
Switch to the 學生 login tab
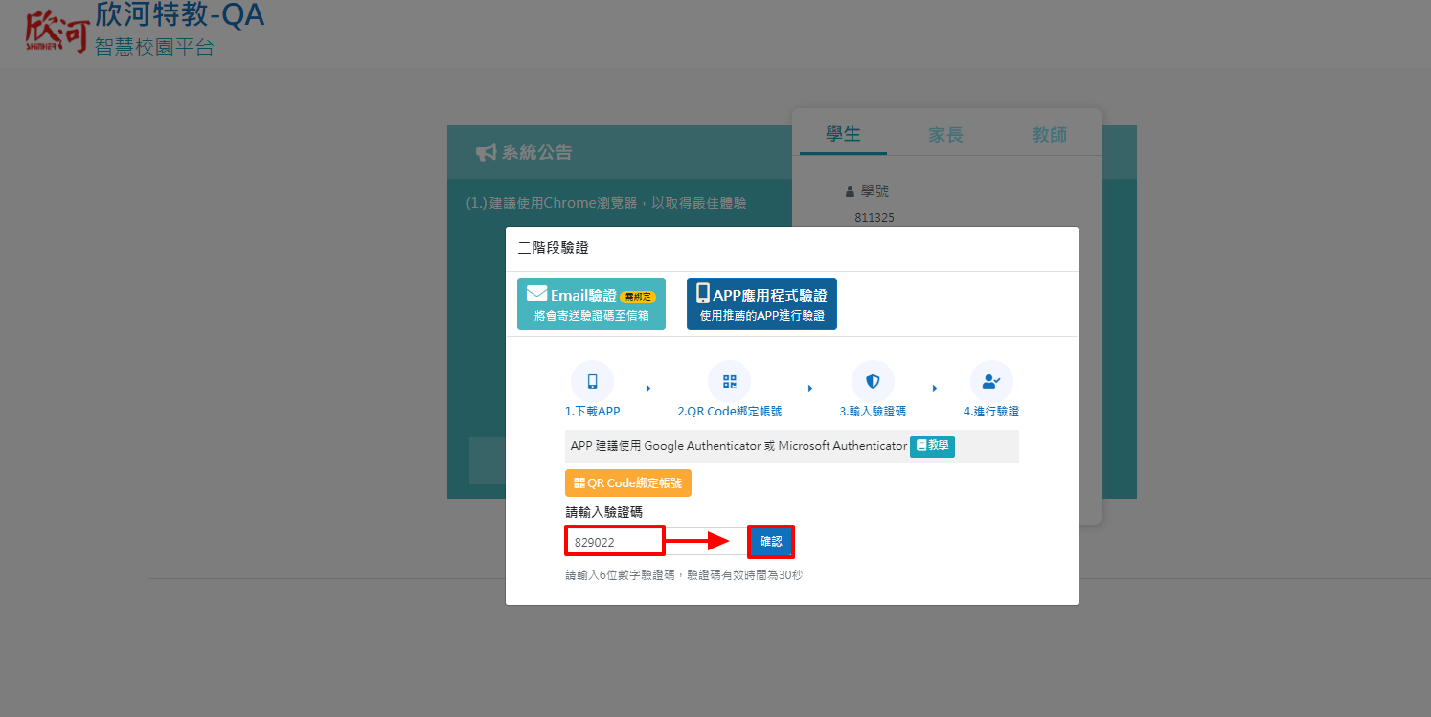coord(843,135)
